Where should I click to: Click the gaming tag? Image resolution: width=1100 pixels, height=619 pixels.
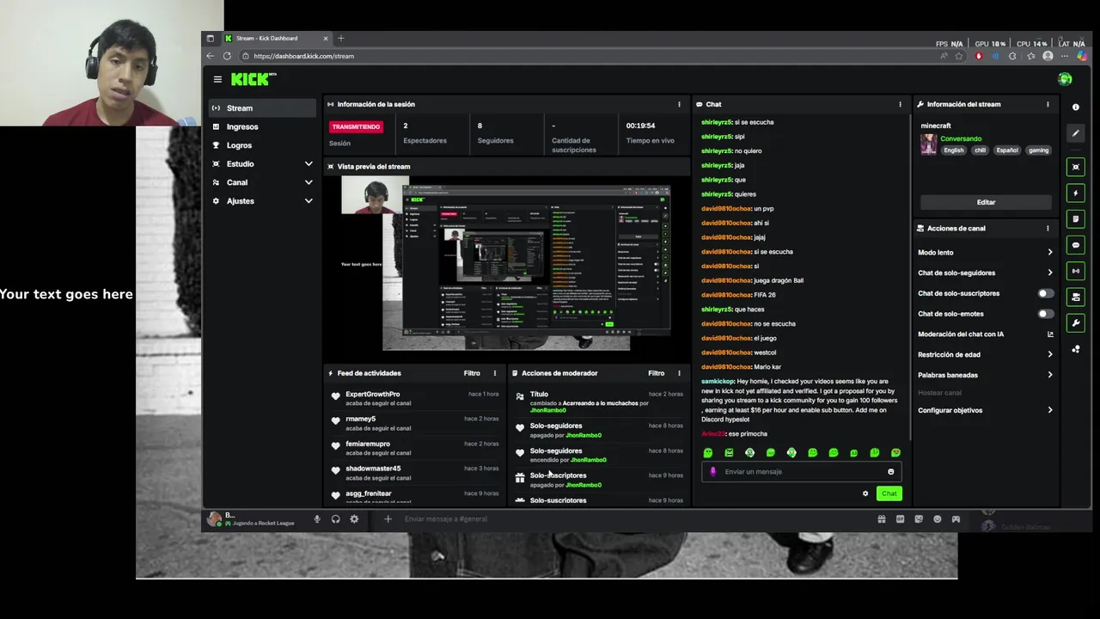tap(1039, 150)
